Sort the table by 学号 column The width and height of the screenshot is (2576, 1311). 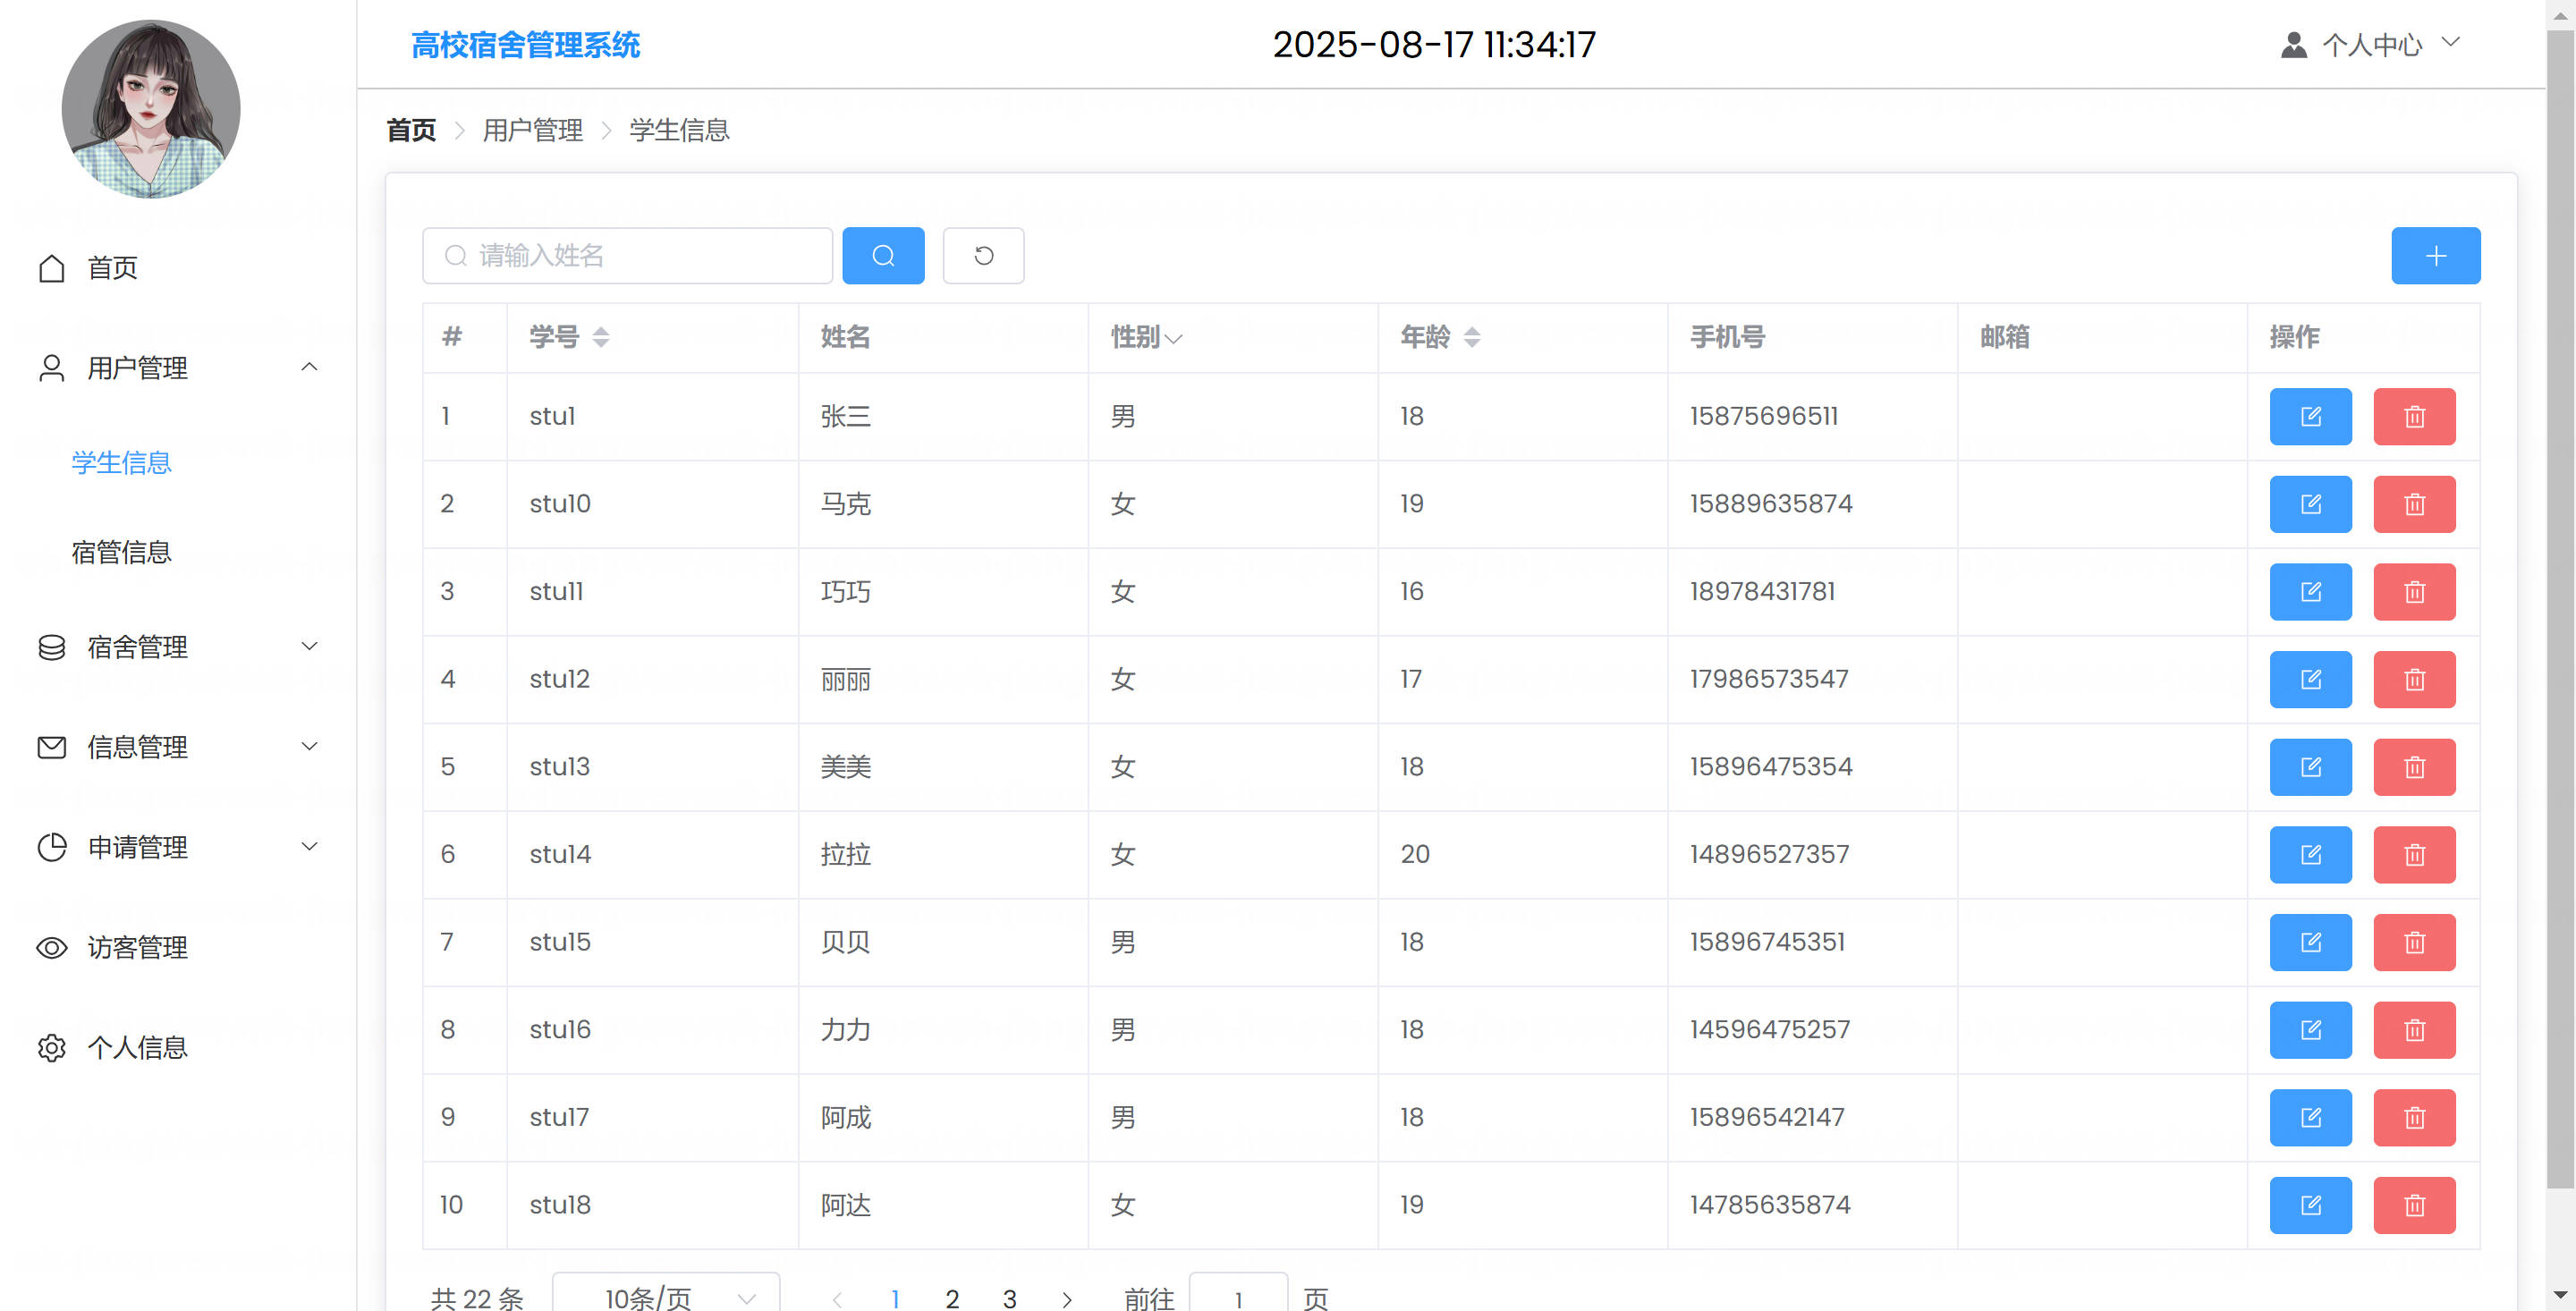click(x=600, y=337)
